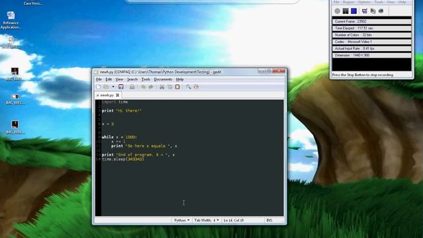Open the IMG_0003 desktop thumbnail

[x=15, y=99]
